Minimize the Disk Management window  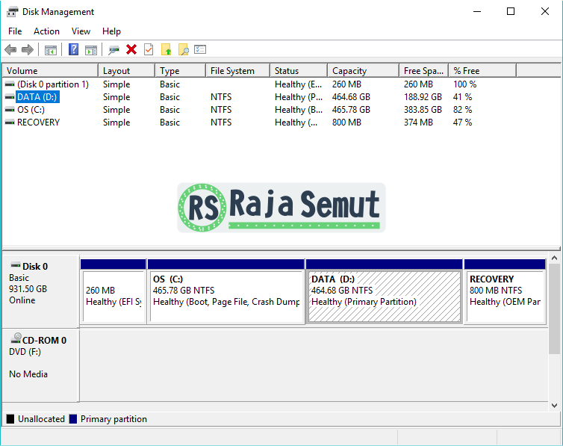click(x=477, y=11)
